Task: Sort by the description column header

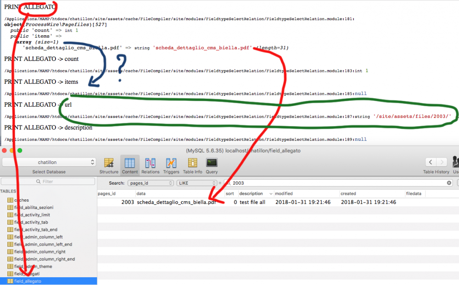Action: pyautogui.click(x=256, y=194)
